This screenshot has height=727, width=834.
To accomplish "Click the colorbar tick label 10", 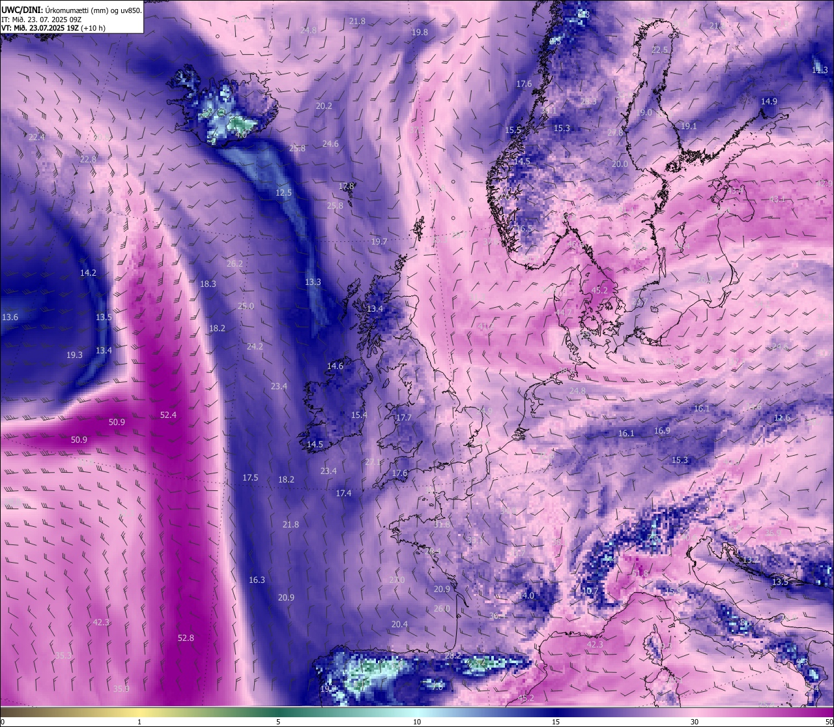I will [x=417, y=721].
